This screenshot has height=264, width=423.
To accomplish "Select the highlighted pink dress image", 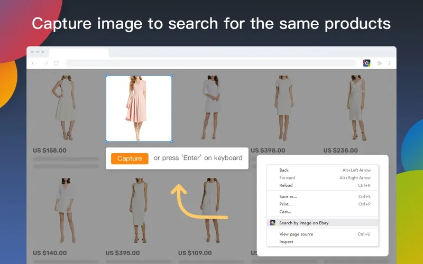I will [139, 109].
